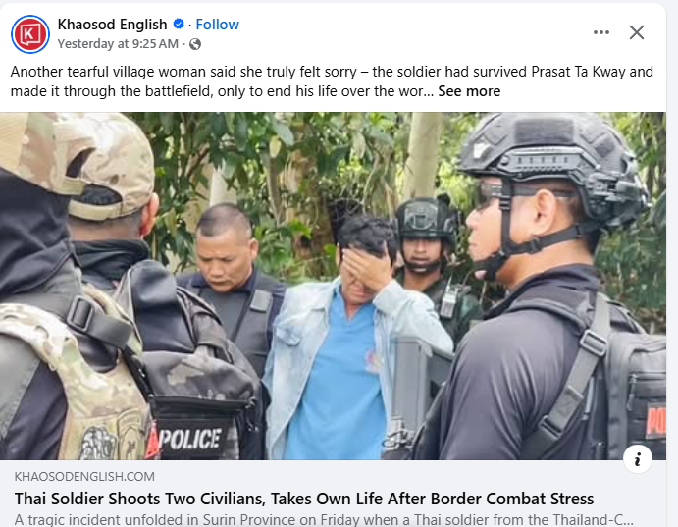
Task: Click the Khaosod English profile logo
Action: point(30,34)
